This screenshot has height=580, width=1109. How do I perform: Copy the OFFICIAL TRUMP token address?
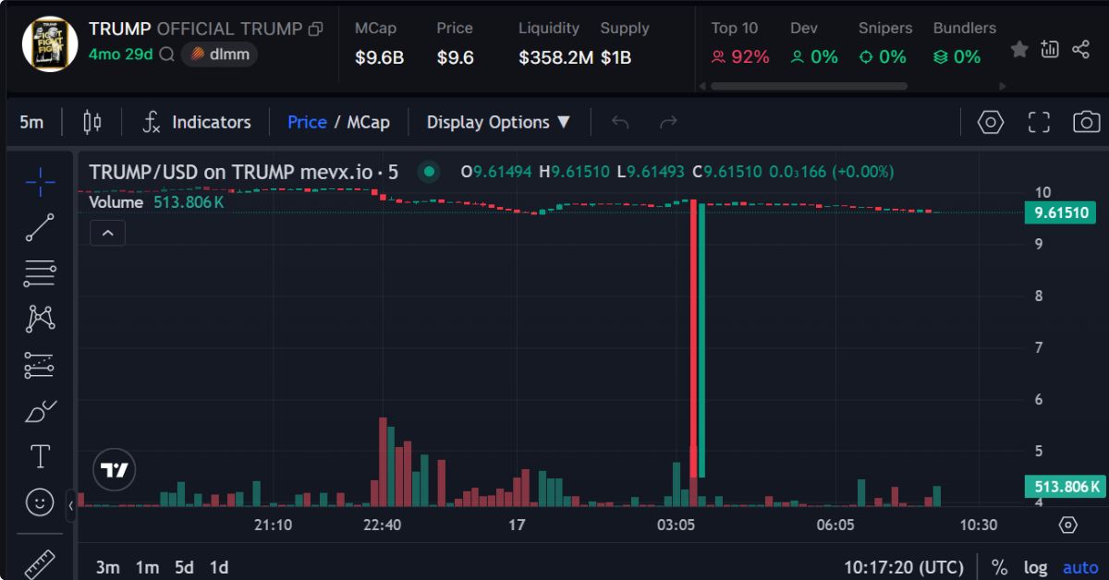(x=316, y=29)
